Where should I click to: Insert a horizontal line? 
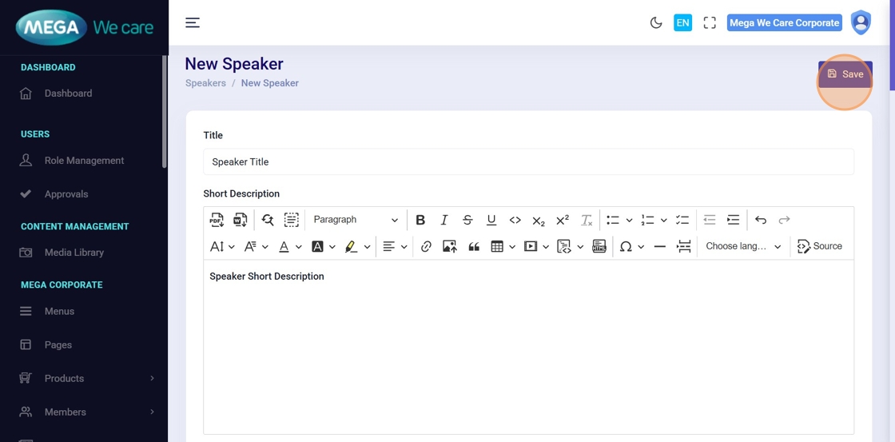(659, 246)
